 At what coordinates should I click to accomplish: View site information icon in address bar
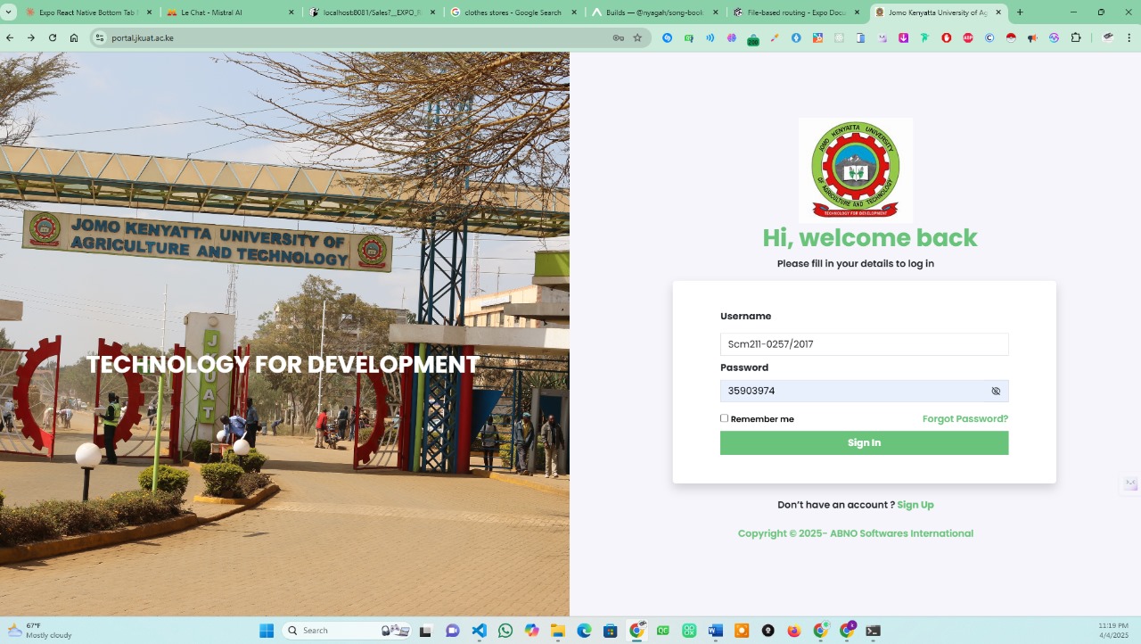coord(100,38)
